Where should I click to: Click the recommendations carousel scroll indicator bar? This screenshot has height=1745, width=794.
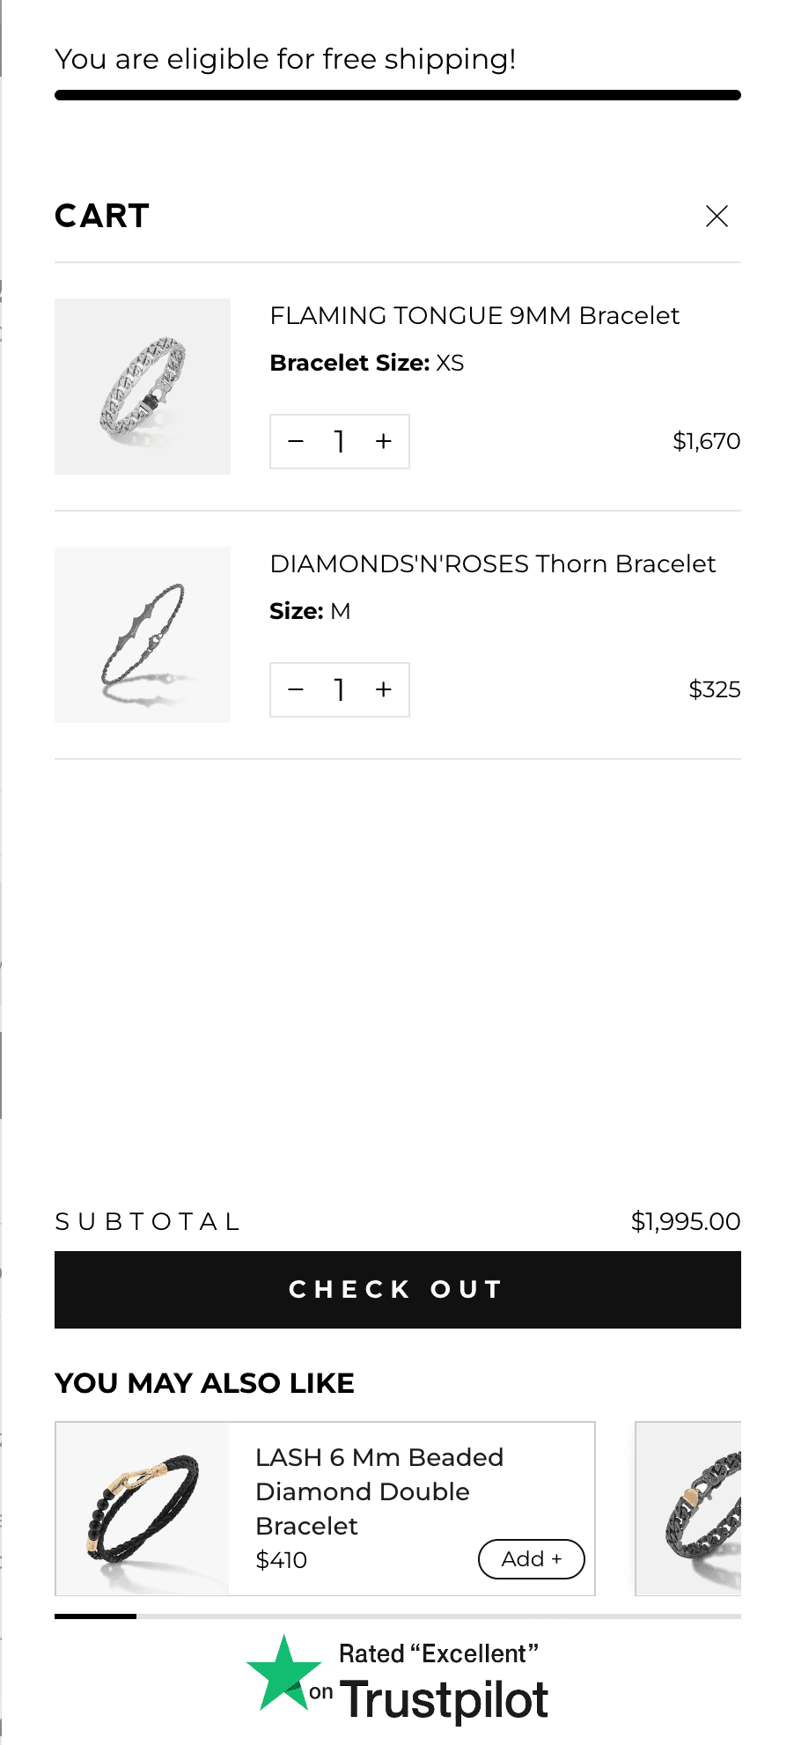tap(398, 1616)
